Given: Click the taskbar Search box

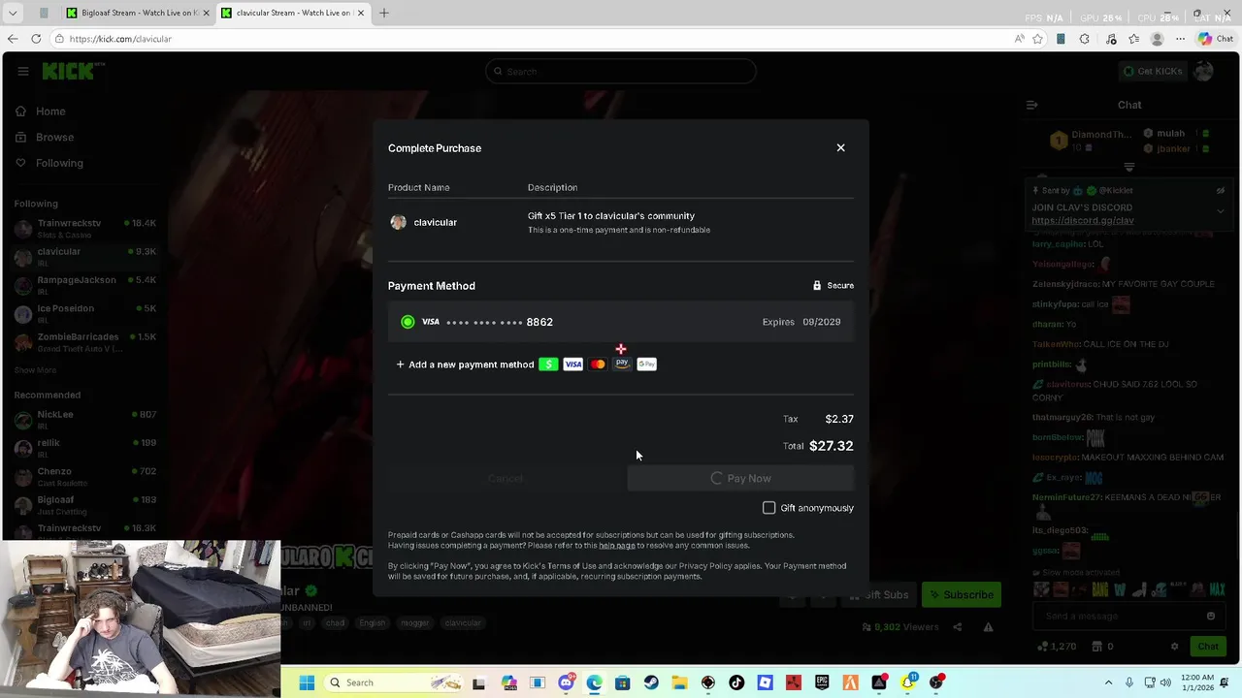Looking at the screenshot, I should 392,682.
